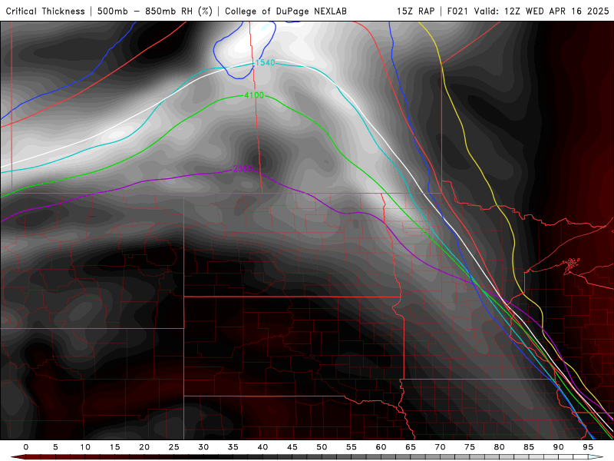The height and width of the screenshot is (461, 614).
Task: Click the cyan "1540" contour label
Action: pyautogui.click(x=265, y=63)
